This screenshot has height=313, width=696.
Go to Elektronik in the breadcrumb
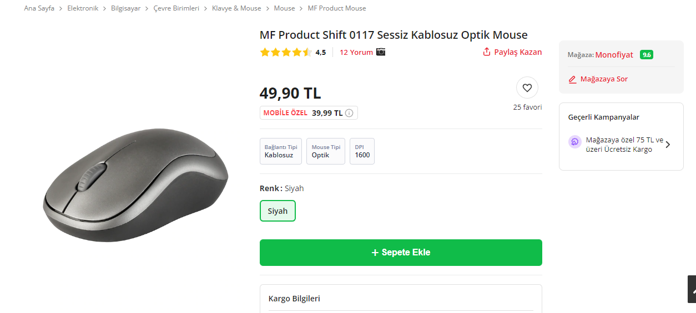[83, 8]
